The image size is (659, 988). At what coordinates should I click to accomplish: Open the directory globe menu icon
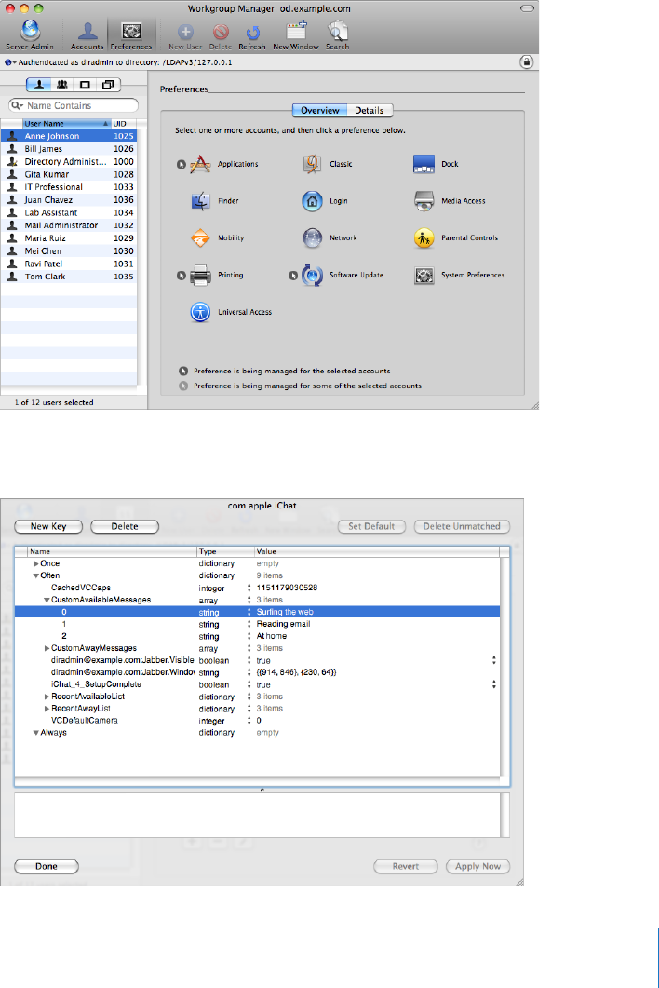tap(9, 62)
